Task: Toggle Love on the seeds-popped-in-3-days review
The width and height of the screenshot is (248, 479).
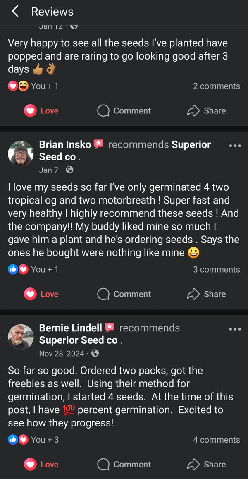Action: tap(41, 111)
